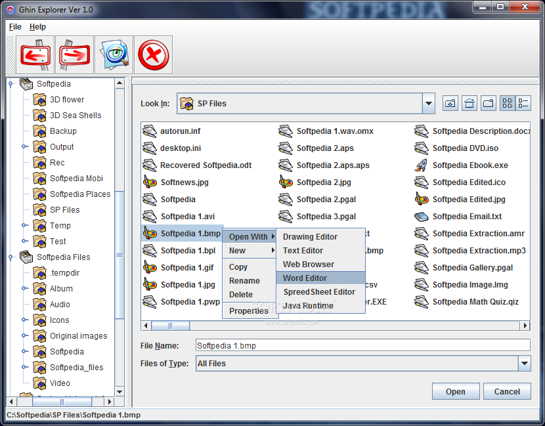The height and width of the screenshot is (426, 545).
Task: Go up one level folder icon
Action: (450, 103)
